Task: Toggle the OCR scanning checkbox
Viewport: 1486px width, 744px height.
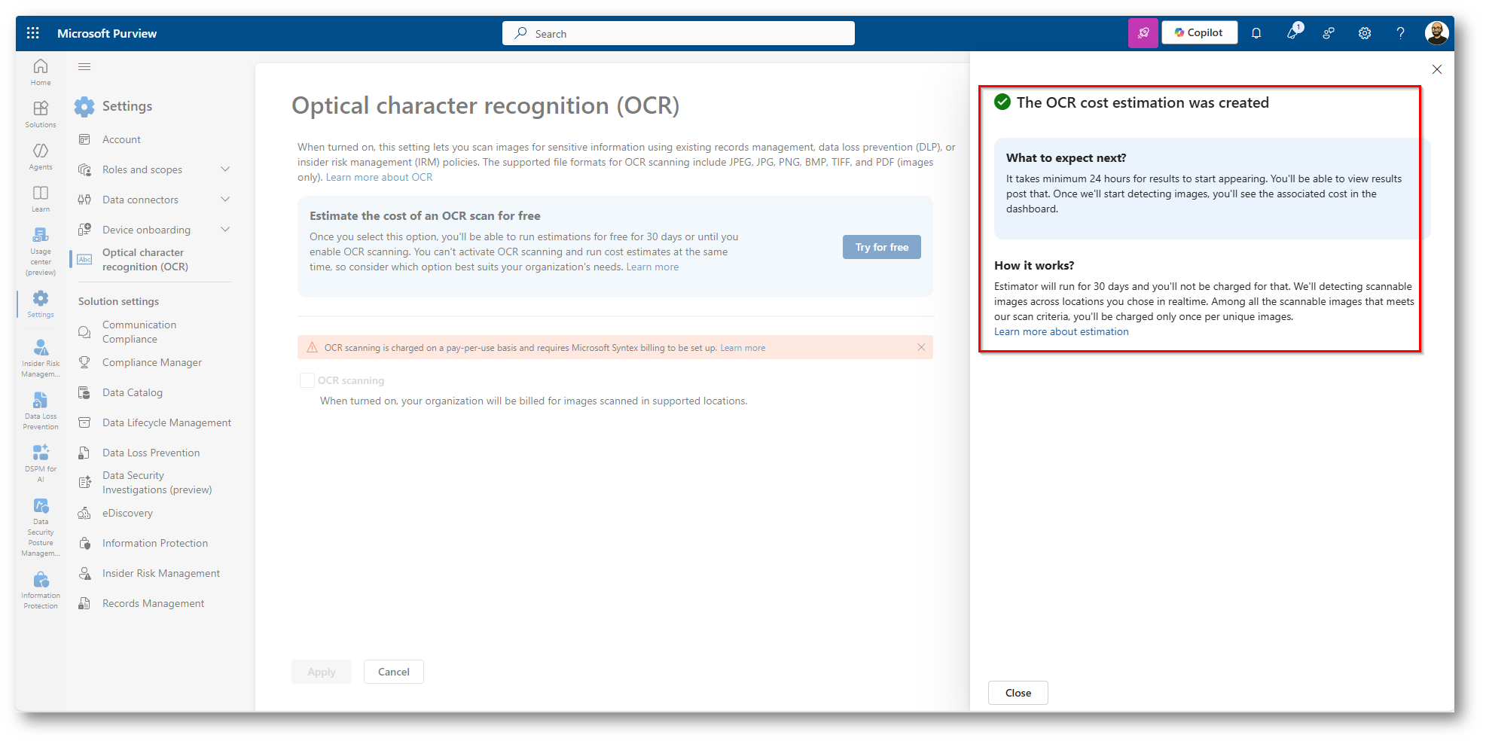Action: pyautogui.click(x=307, y=380)
